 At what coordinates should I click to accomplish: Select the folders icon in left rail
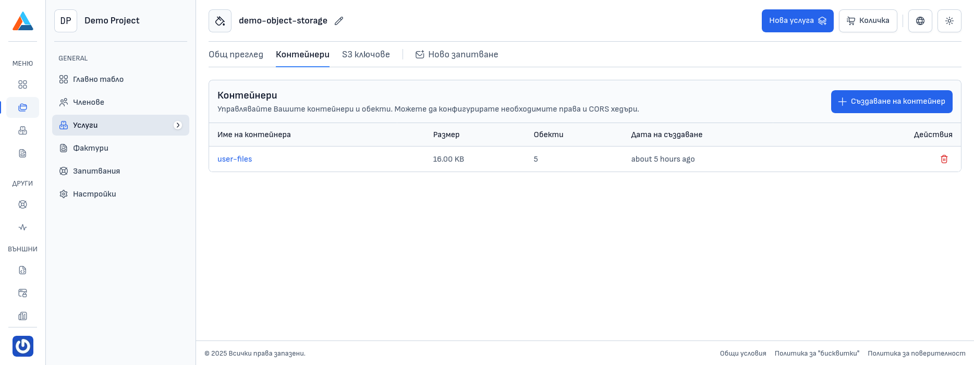22,107
